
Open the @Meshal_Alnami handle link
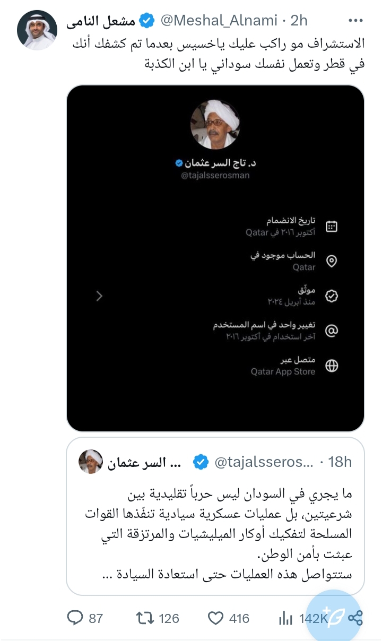click(x=219, y=21)
